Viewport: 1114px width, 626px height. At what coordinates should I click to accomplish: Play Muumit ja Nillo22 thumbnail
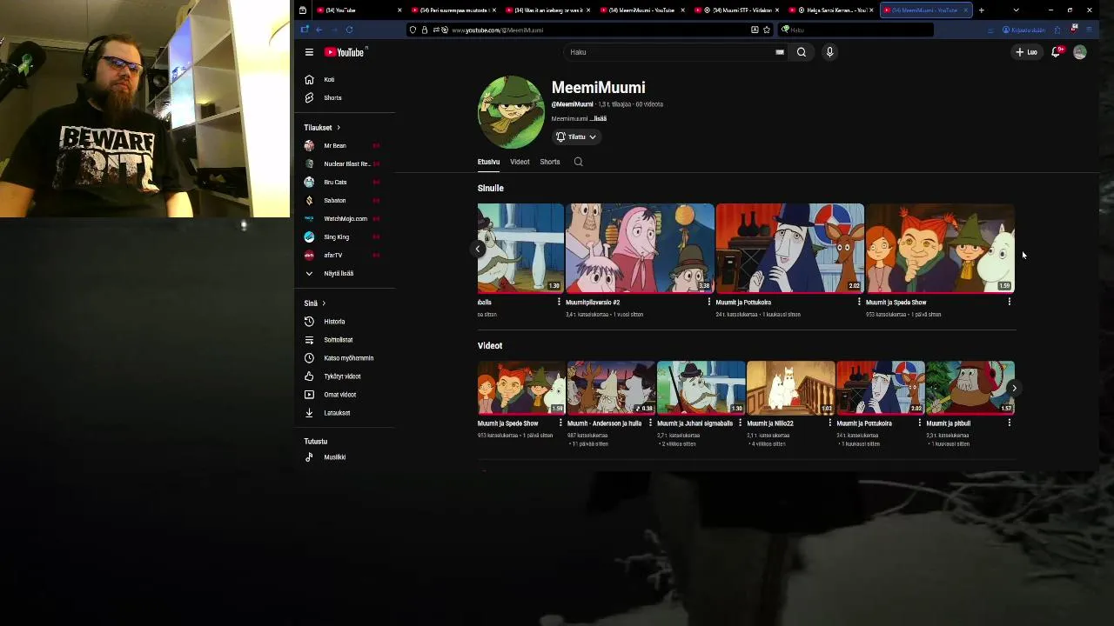(790, 388)
